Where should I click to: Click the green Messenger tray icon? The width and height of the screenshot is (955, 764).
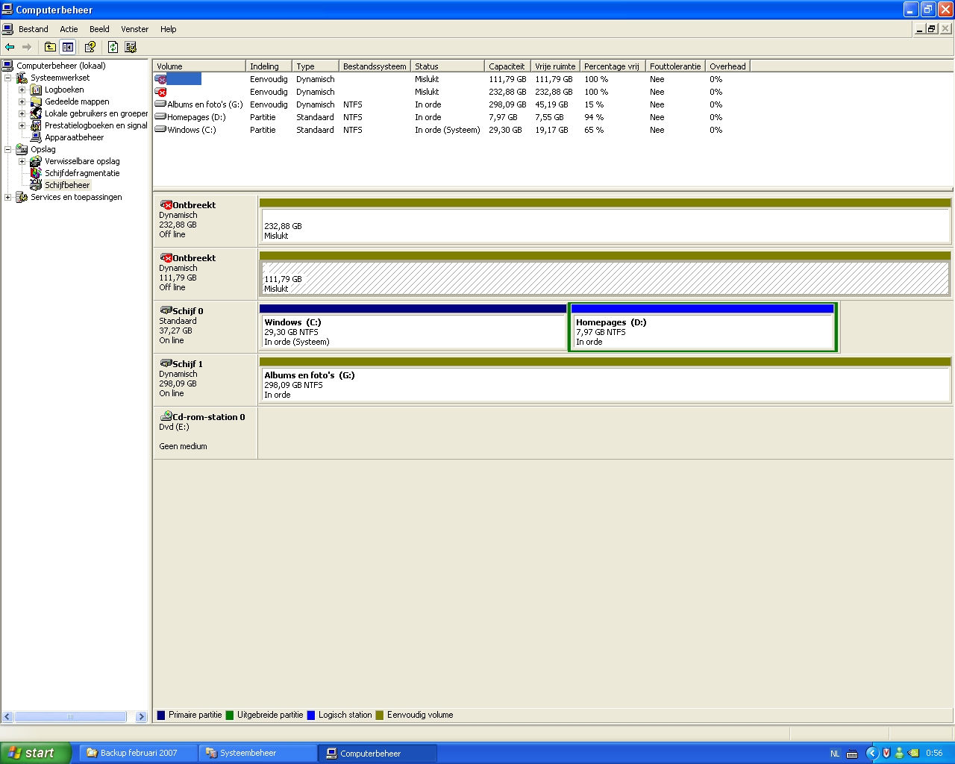[x=899, y=753]
